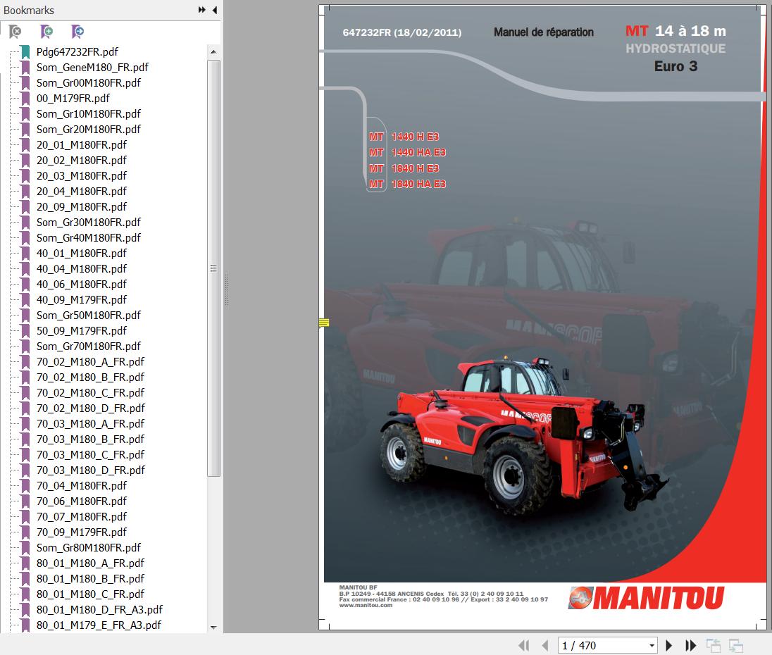
Task: Click the bookmark icon beside 20_09_M180FR.pdf
Action: coord(25,206)
